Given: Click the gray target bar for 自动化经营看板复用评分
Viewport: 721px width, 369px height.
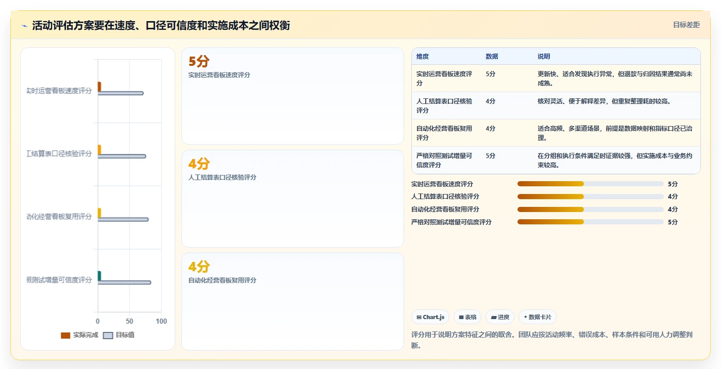Looking at the screenshot, I should click(x=123, y=219).
